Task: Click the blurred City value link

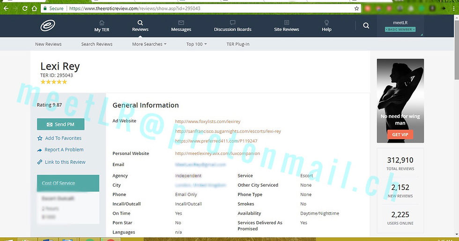Action: click(200, 185)
